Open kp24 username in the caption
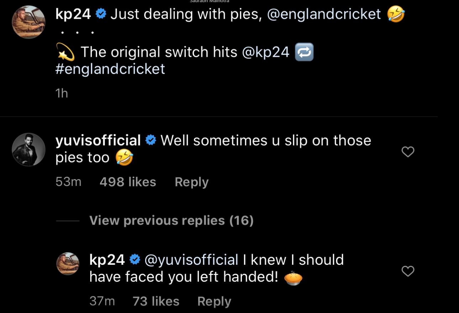This screenshot has height=313, width=459. coord(73,14)
